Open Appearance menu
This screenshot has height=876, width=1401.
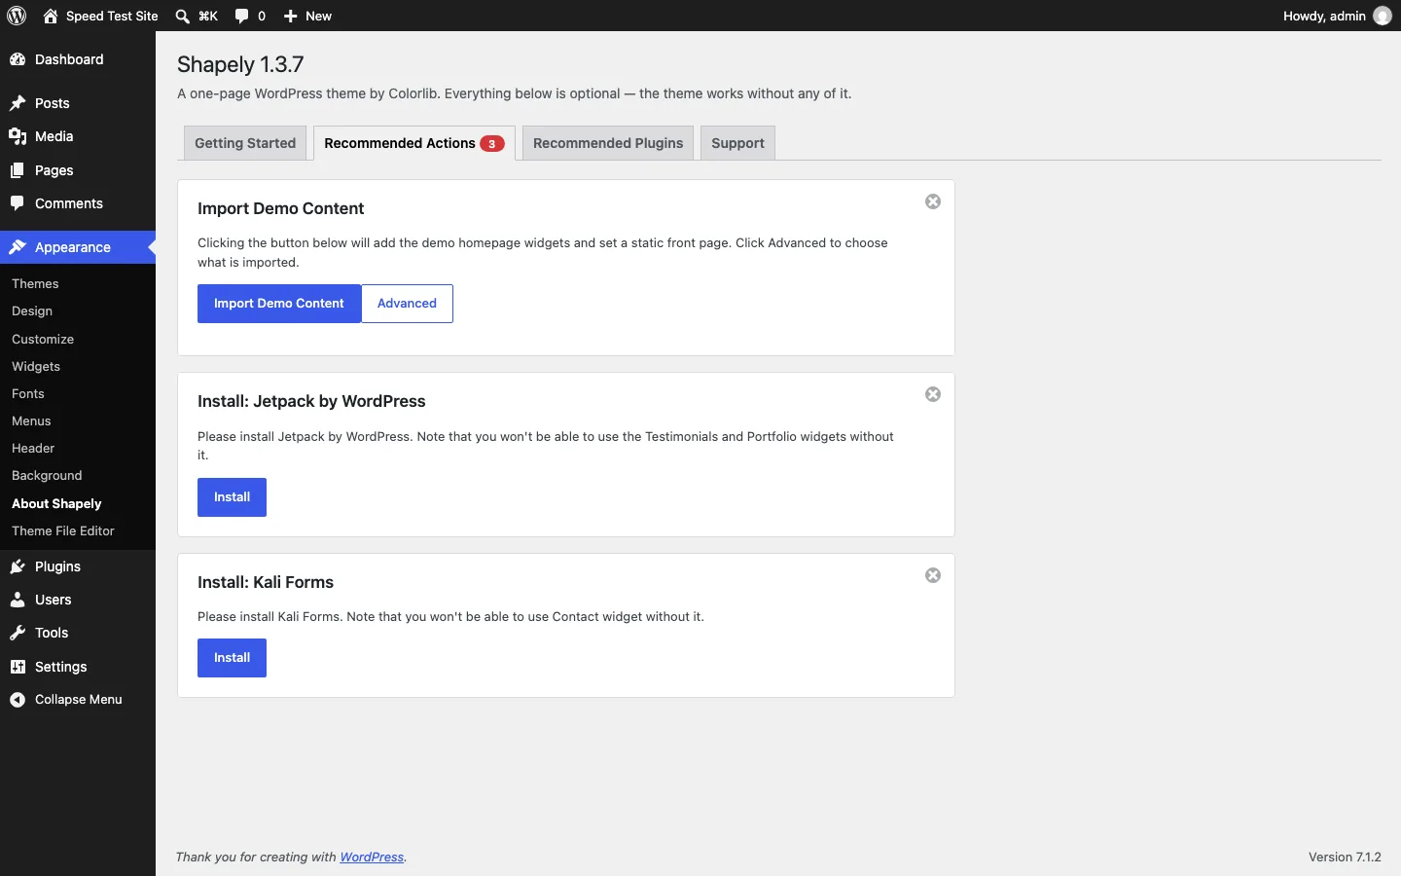tap(78, 247)
